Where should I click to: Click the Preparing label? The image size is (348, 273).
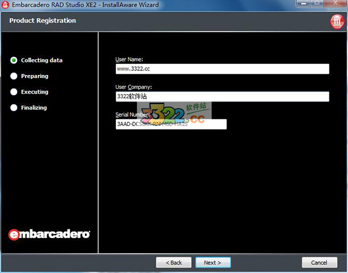(35, 76)
